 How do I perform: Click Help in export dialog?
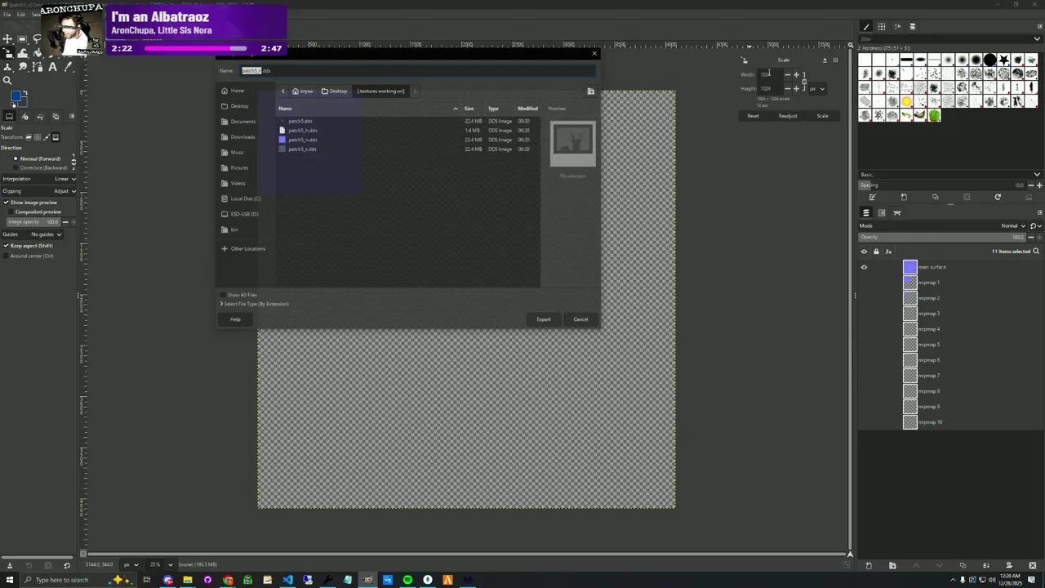click(235, 319)
